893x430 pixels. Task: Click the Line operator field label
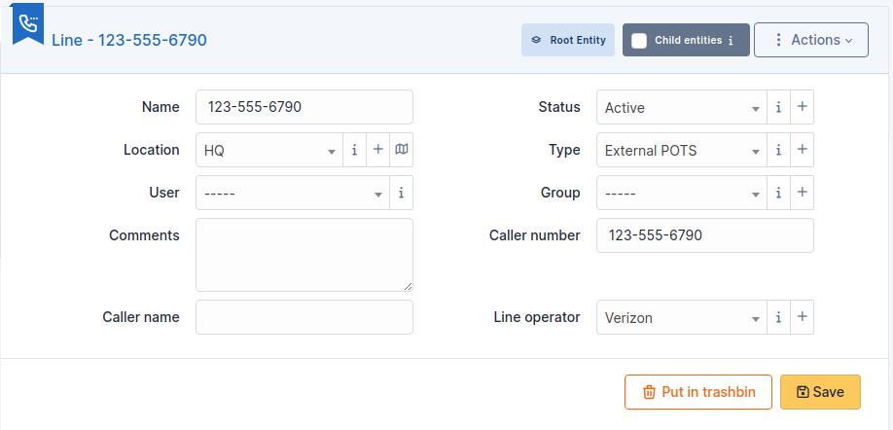(537, 317)
